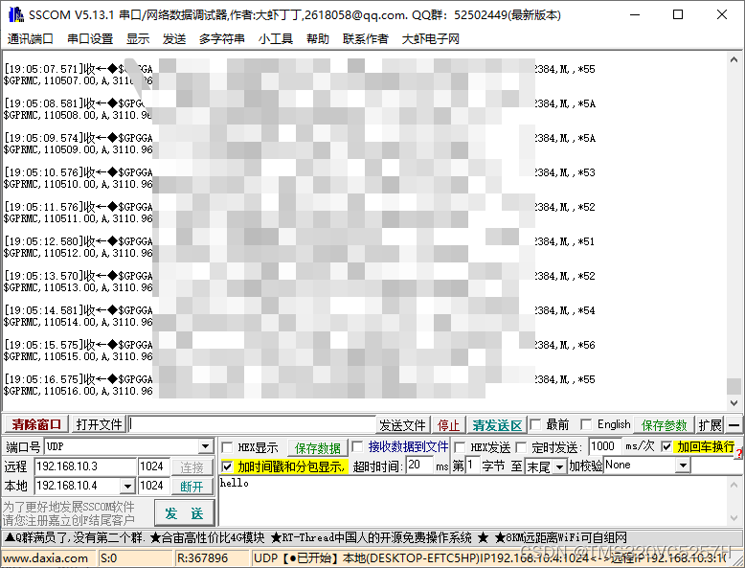Image resolution: width=745 pixels, height=568 pixels.
Task: Click the hello send text area
Action: [473, 501]
